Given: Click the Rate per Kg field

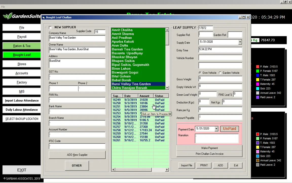Looking at the screenshot, I should coord(220,110).
